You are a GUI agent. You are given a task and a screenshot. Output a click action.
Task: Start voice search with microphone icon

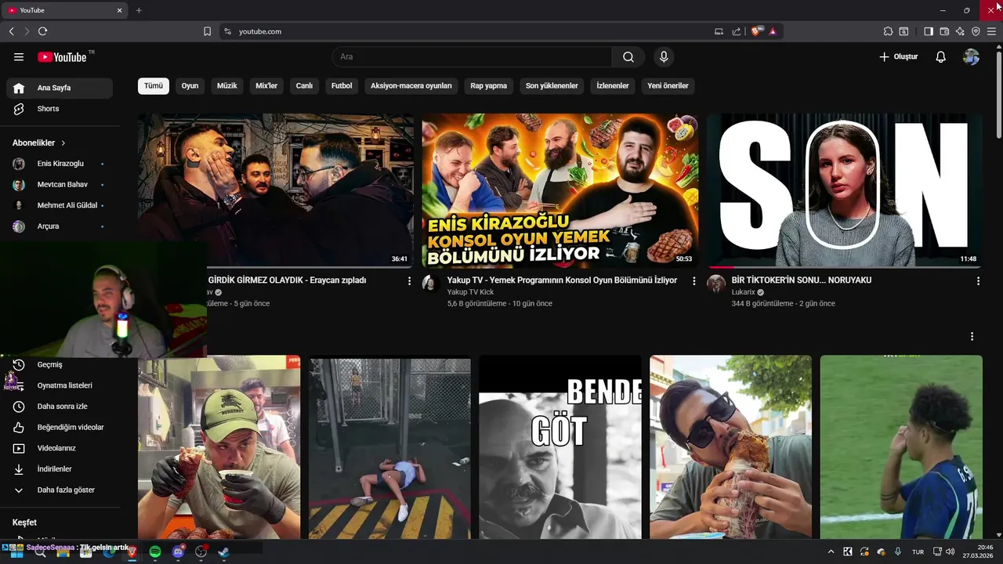pyautogui.click(x=664, y=57)
